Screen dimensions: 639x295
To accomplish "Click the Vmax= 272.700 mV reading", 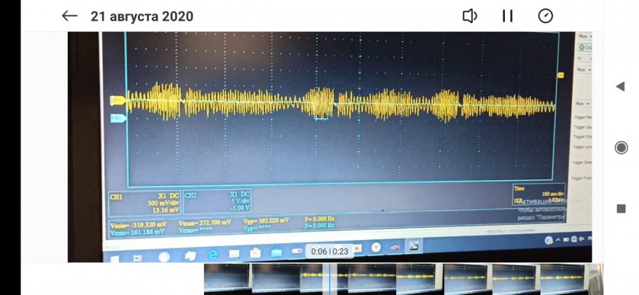I will pyautogui.click(x=205, y=222).
